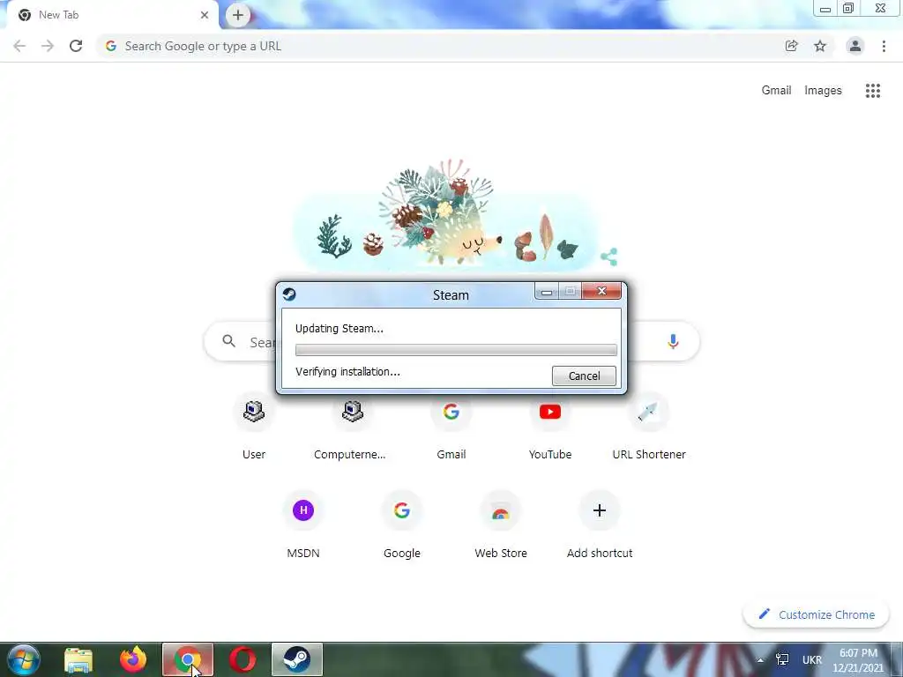Click the network tray icon
The width and height of the screenshot is (903, 677).
pyautogui.click(x=782, y=659)
